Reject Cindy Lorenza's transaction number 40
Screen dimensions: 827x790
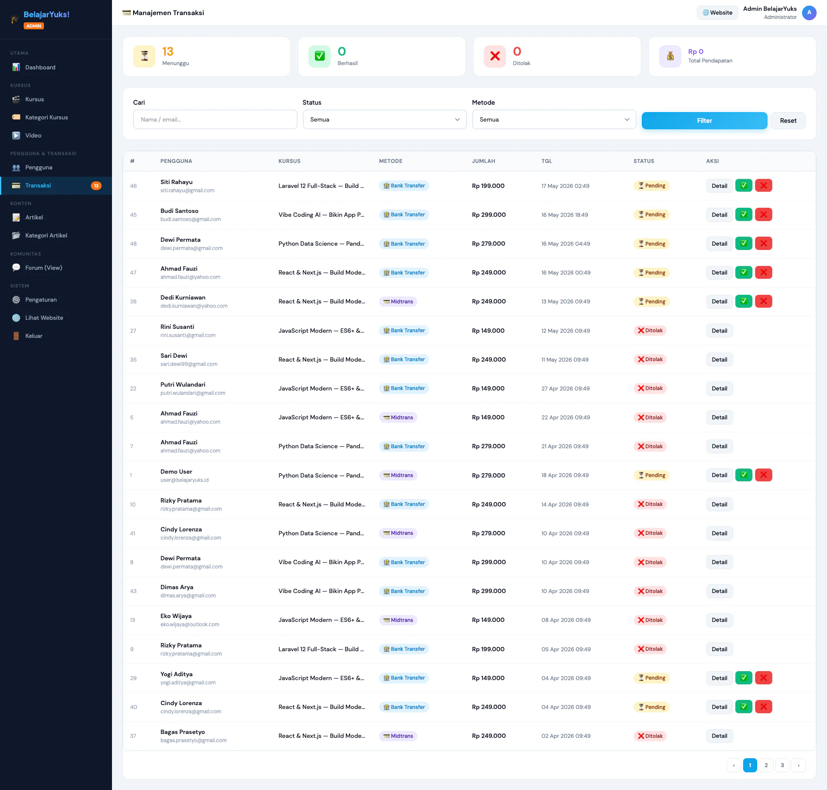[763, 707]
